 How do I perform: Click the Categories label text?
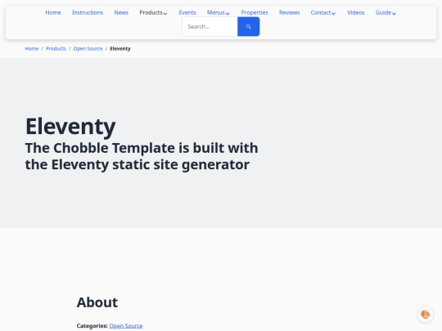92,325
